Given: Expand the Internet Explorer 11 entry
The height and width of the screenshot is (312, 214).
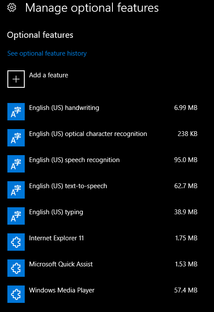Looking at the screenshot, I should click(x=102, y=242).
